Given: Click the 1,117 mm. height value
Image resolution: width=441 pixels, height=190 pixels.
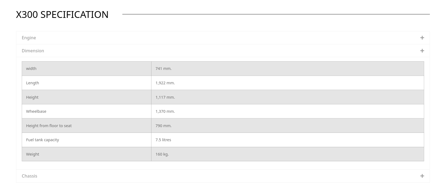Looking at the screenshot, I should [165, 97].
